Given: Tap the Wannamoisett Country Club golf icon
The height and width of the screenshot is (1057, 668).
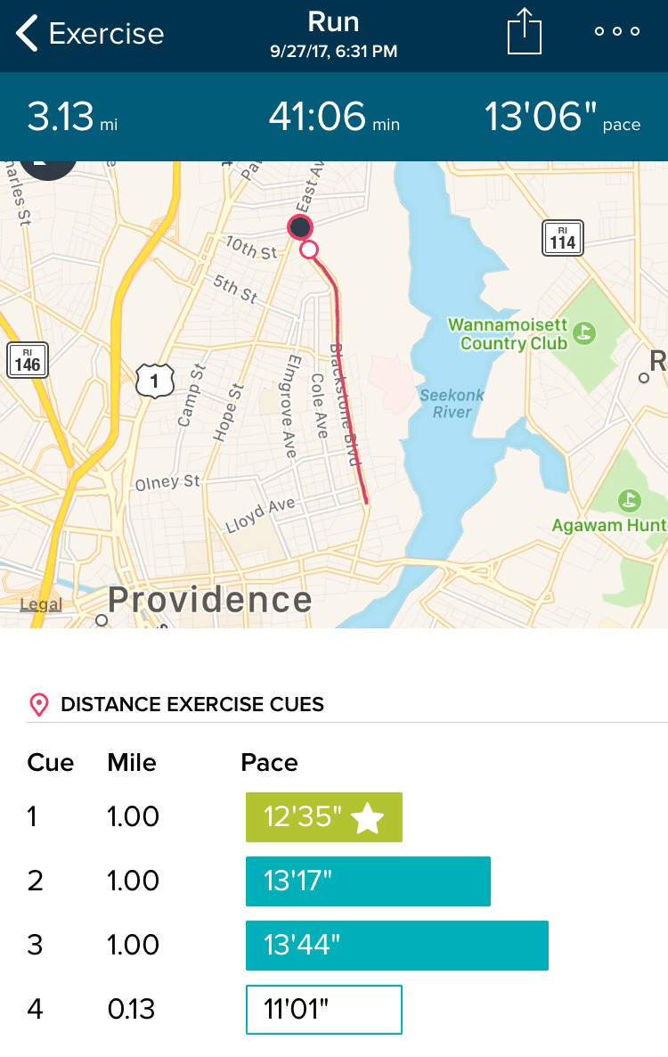Looking at the screenshot, I should [x=585, y=332].
